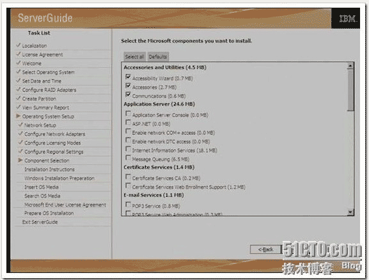Click the Defaults button
Viewport: 369px width, 280px height.
(158, 57)
